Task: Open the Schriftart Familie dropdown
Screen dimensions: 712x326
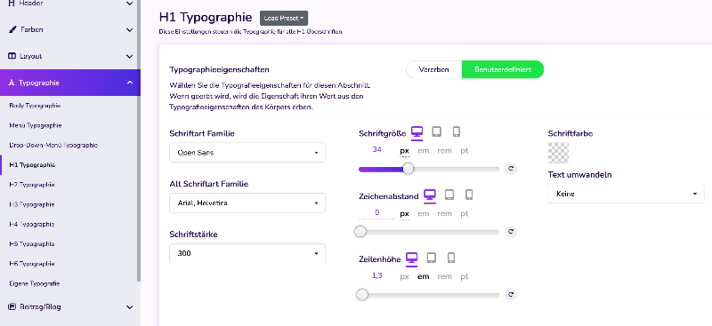Action: click(247, 153)
